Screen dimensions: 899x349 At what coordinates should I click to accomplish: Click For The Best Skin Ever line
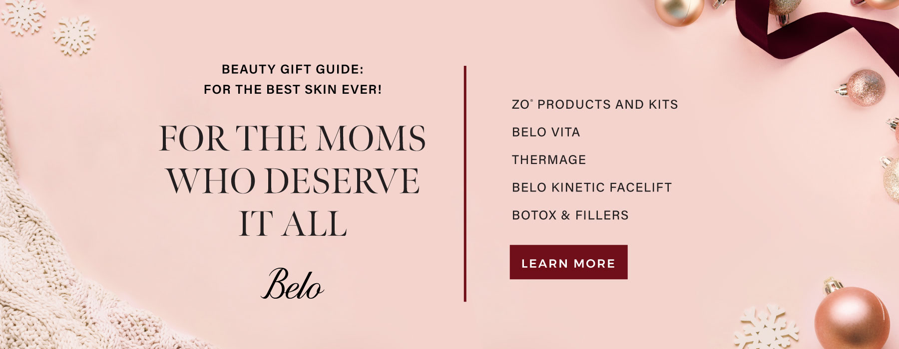pyautogui.click(x=293, y=90)
